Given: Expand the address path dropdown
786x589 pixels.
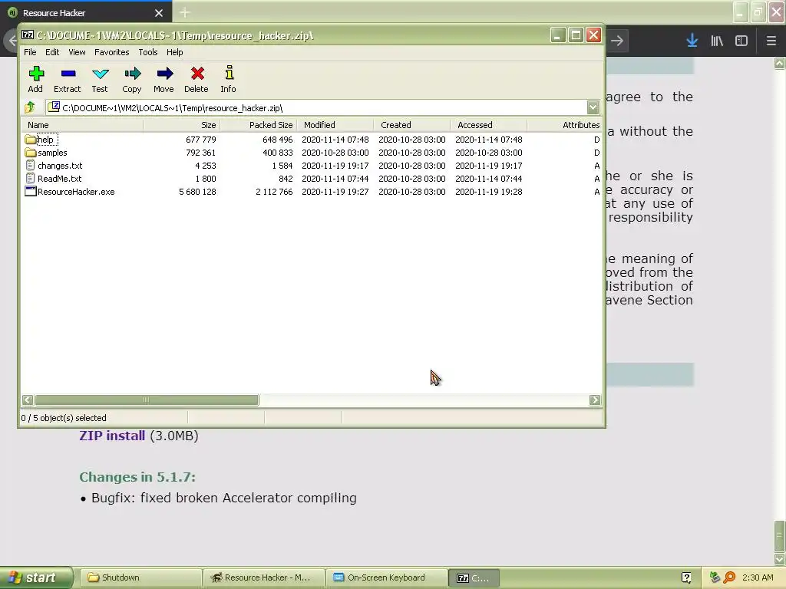Looking at the screenshot, I should pos(593,107).
